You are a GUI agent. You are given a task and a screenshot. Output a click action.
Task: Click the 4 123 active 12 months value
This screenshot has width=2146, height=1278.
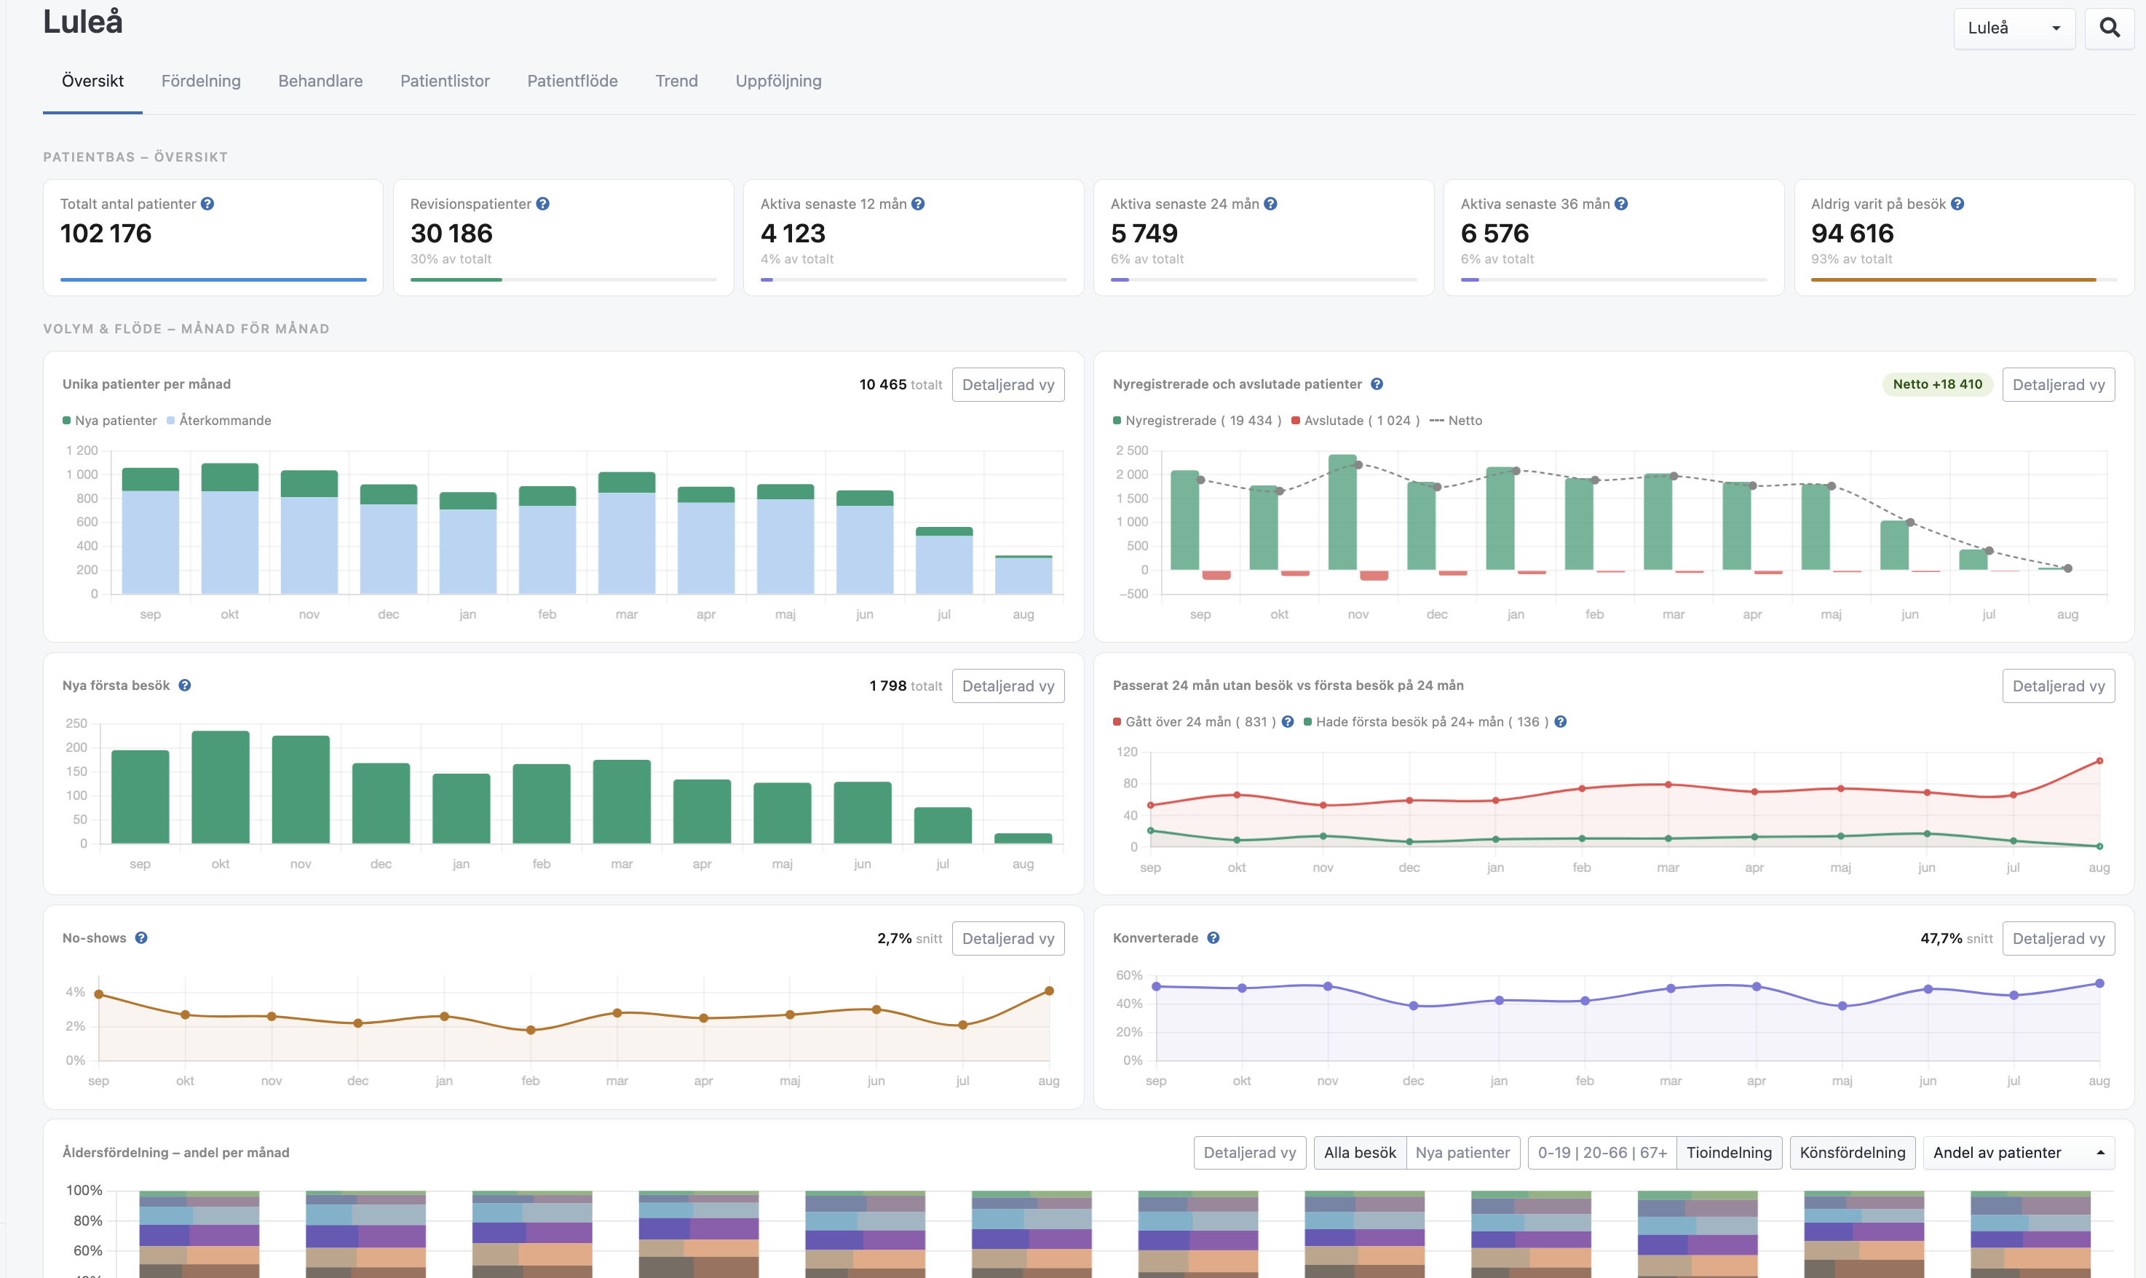[x=793, y=234]
